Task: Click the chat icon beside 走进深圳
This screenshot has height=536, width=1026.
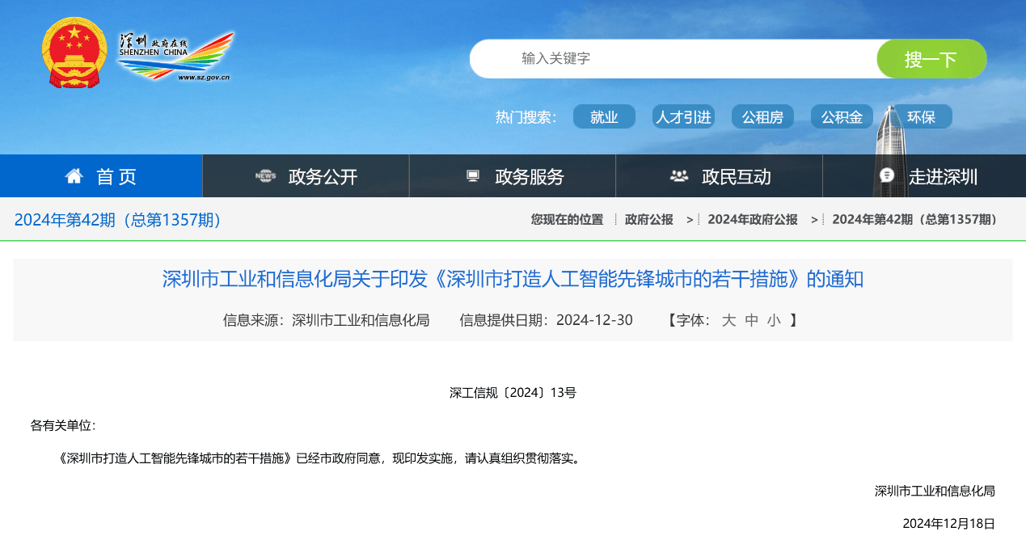Action: pyautogui.click(x=887, y=176)
